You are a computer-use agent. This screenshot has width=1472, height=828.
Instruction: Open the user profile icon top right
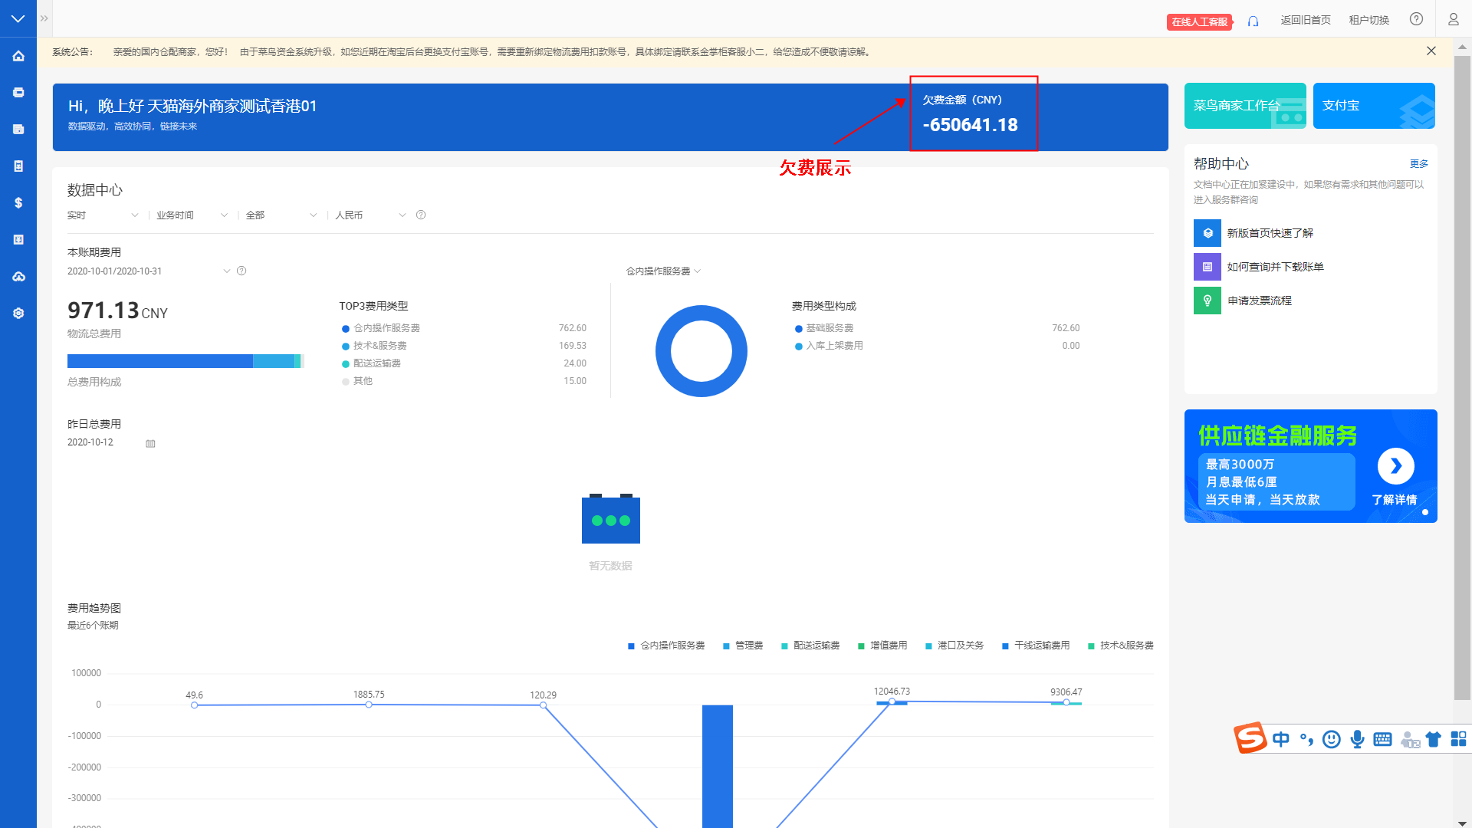1453,19
